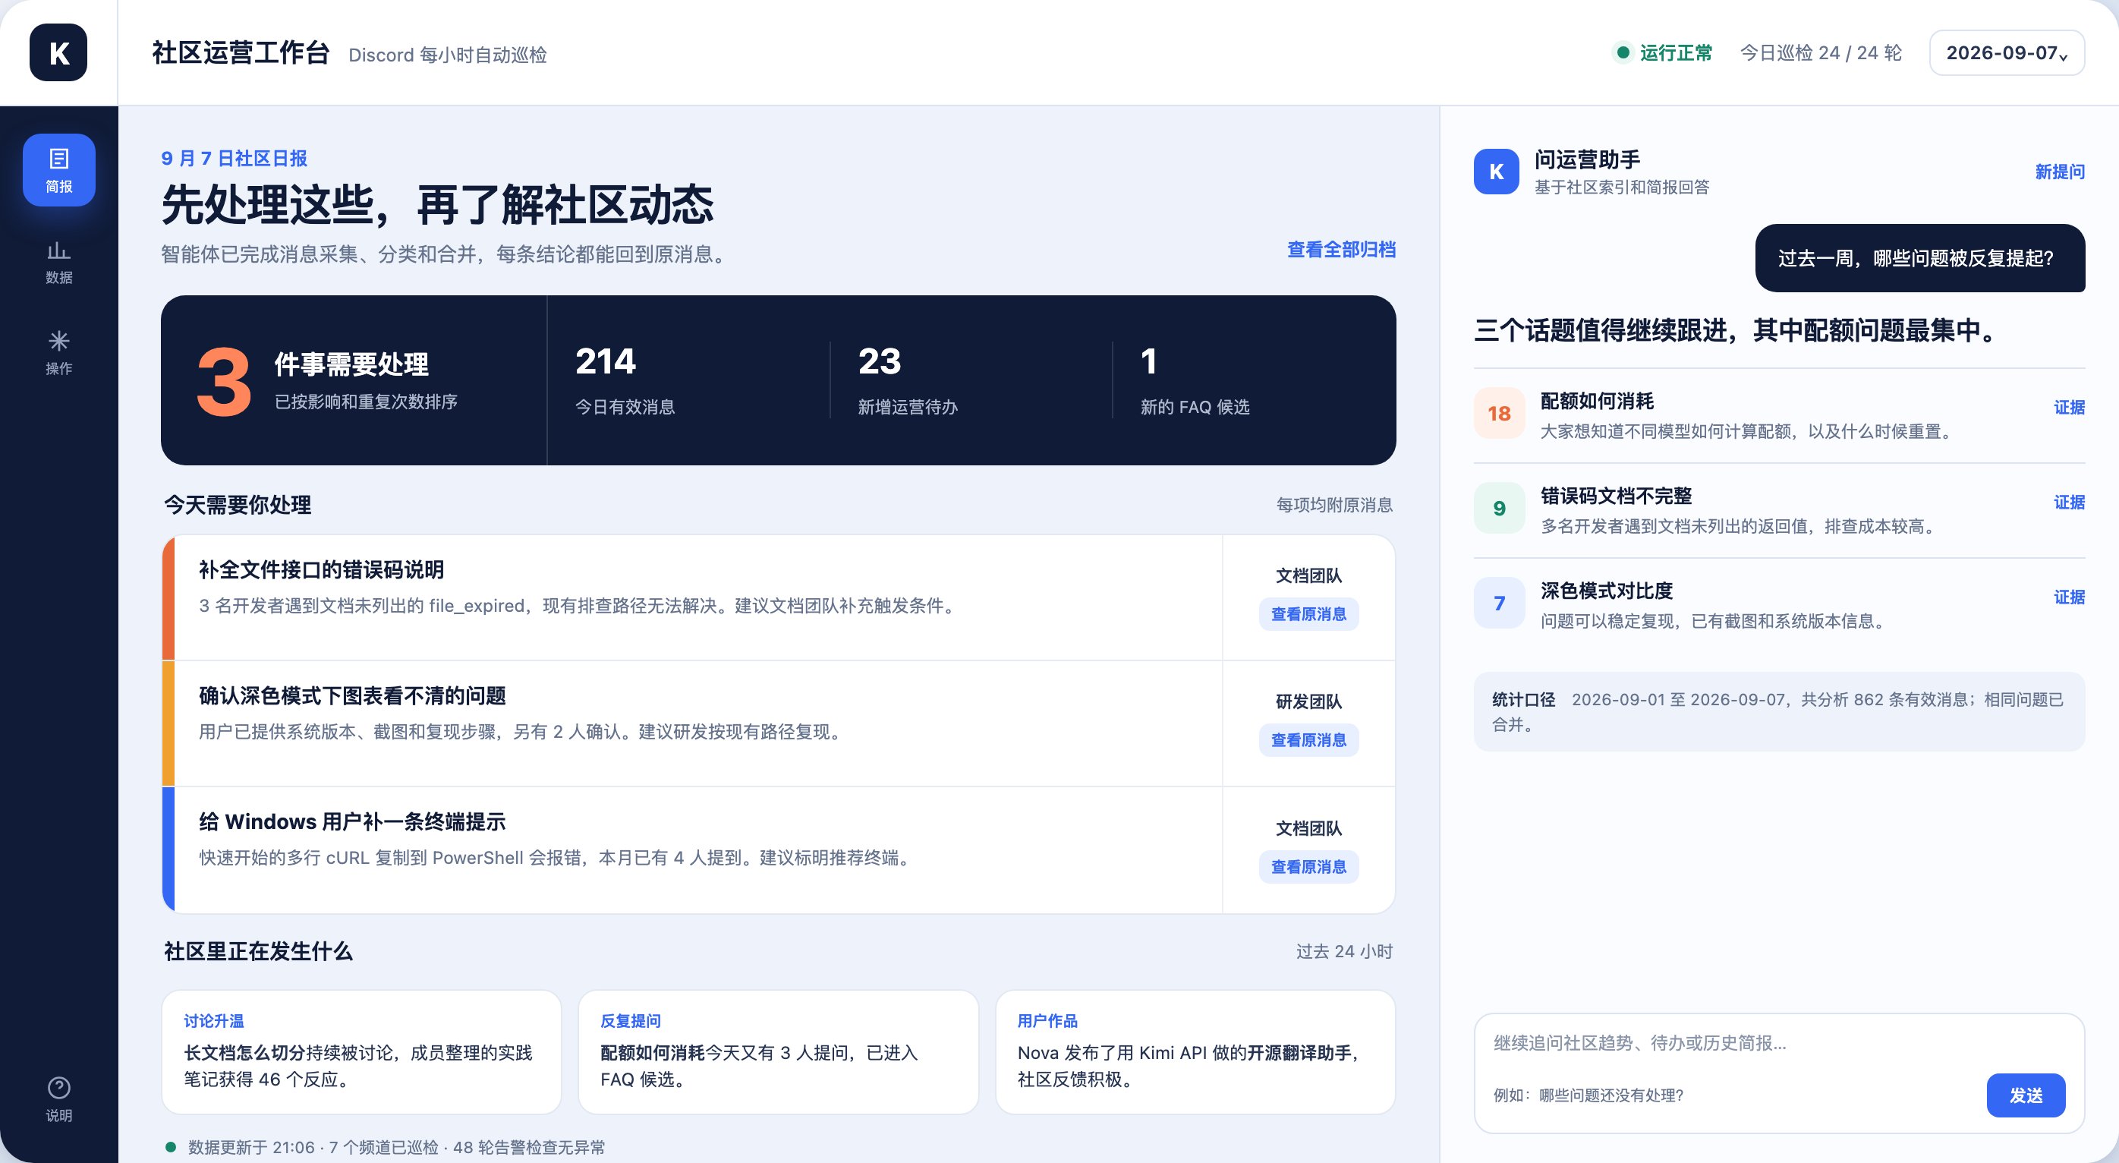Open 证据 for 错误码文档不完整
The height and width of the screenshot is (1163, 2119).
click(x=2069, y=501)
